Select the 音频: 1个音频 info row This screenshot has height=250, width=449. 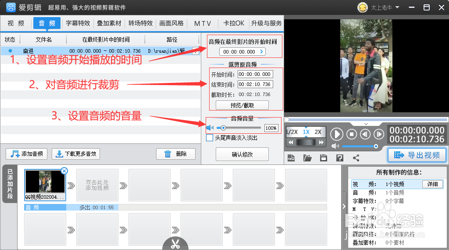coord(397,193)
